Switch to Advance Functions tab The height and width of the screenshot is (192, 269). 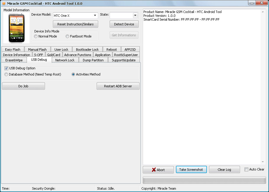click(x=78, y=55)
